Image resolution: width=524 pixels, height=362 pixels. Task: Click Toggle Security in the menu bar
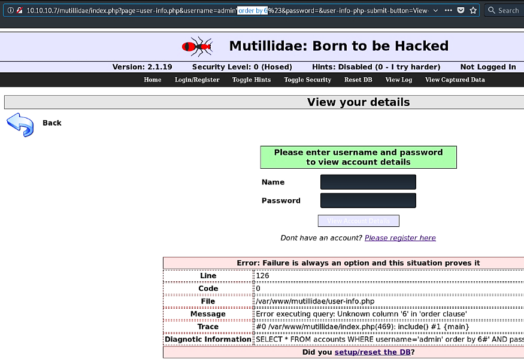[x=307, y=80]
